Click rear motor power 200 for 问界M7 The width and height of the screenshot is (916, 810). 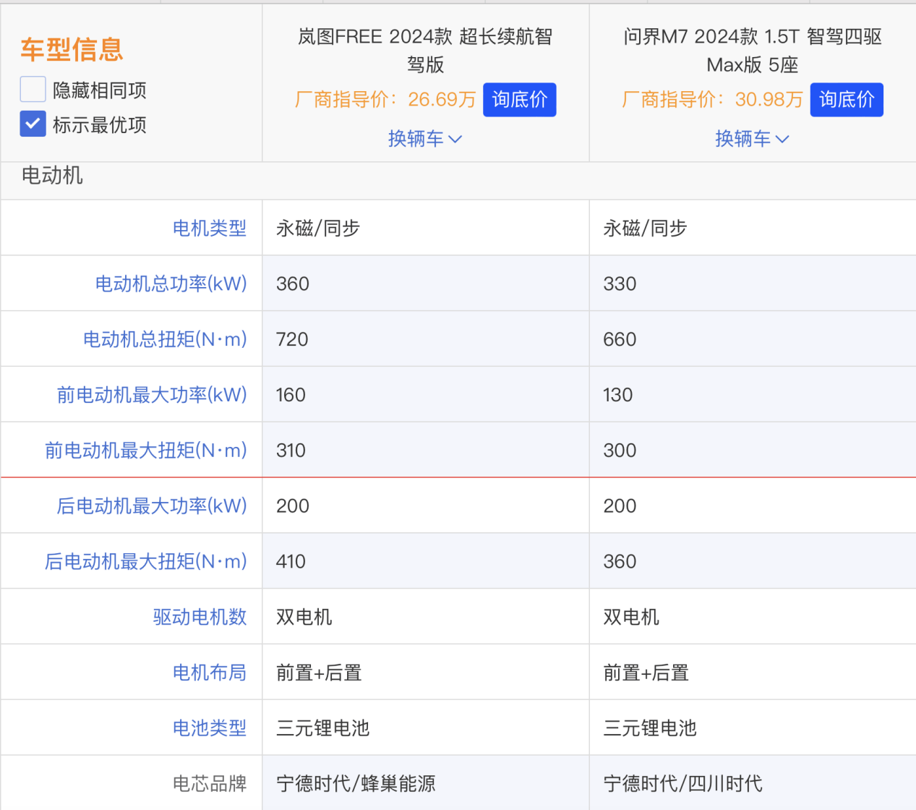point(620,506)
